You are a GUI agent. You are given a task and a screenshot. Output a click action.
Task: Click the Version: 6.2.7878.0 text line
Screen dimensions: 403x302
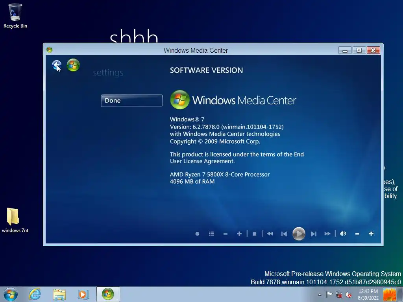pos(227,127)
